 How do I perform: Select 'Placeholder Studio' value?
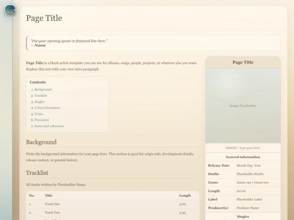click(x=250, y=174)
